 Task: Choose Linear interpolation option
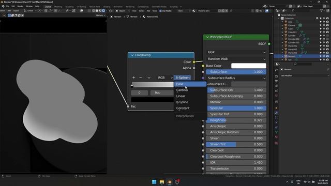190,96
